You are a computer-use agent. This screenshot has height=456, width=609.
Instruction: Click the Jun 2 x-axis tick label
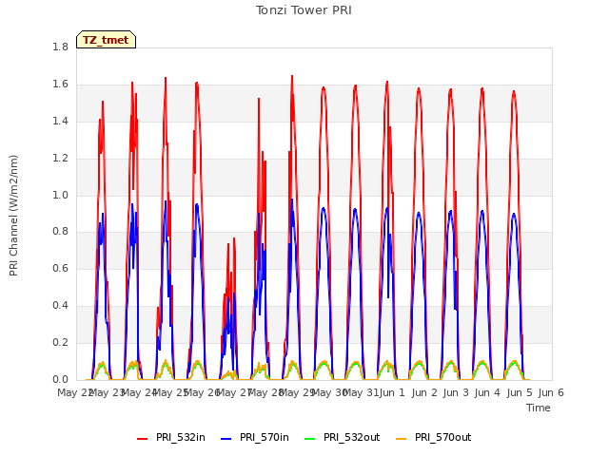pyautogui.click(x=424, y=392)
